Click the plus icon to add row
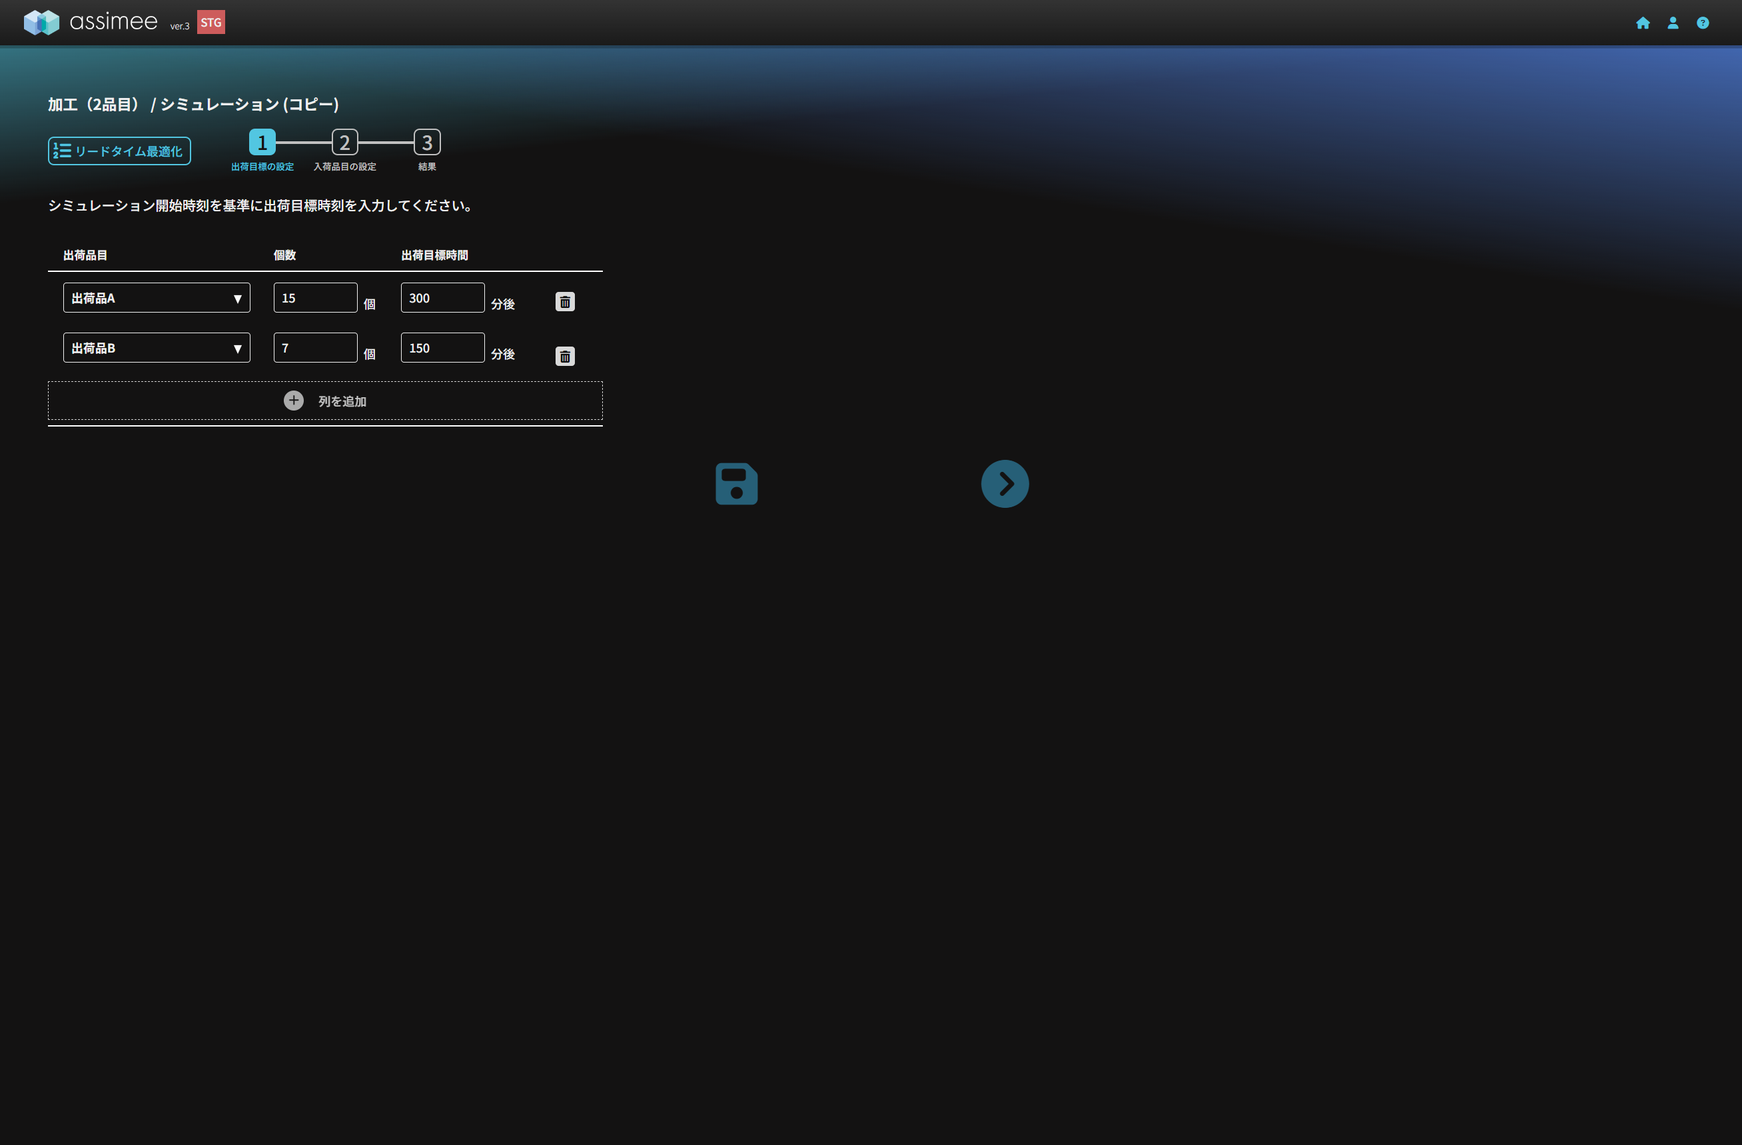 point(294,401)
